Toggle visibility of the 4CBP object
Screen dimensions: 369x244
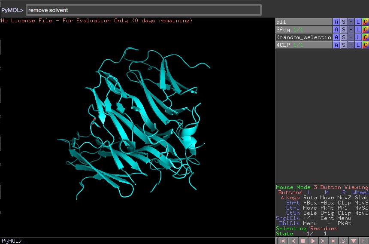coord(304,45)
